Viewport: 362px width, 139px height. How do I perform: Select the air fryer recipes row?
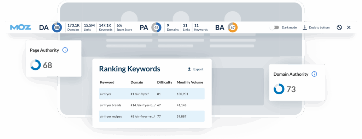(x=152, y=116)
